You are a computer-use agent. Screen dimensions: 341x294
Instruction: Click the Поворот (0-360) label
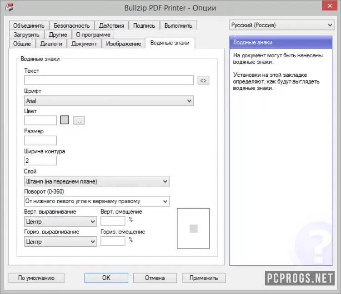coord(44,191)
